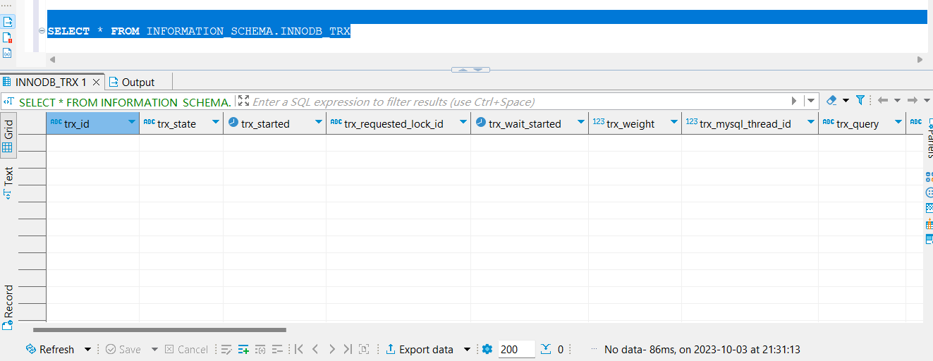Open the Export data dropdown arrow

pos(467,350)
